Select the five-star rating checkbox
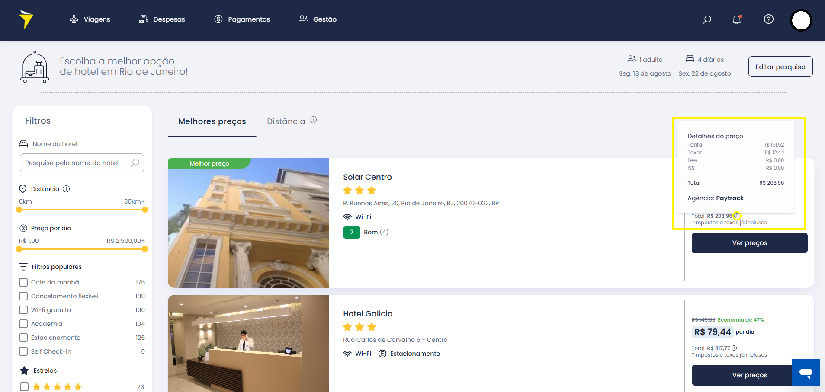Screen dimensions: 825x392 click(x=24, y=387)
